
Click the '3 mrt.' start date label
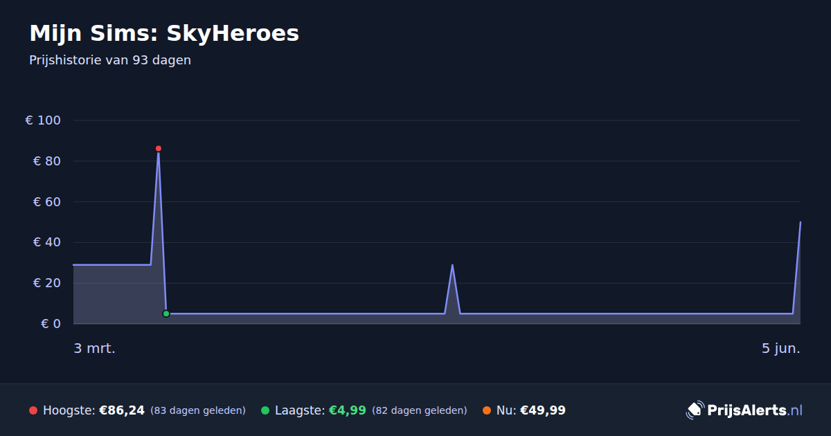(x=94, y=348)
